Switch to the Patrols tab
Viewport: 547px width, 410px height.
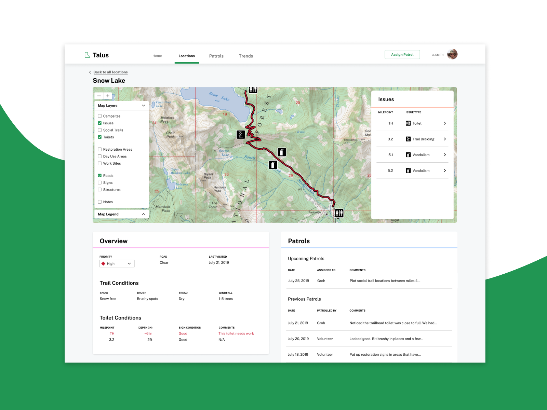[216, 56]
